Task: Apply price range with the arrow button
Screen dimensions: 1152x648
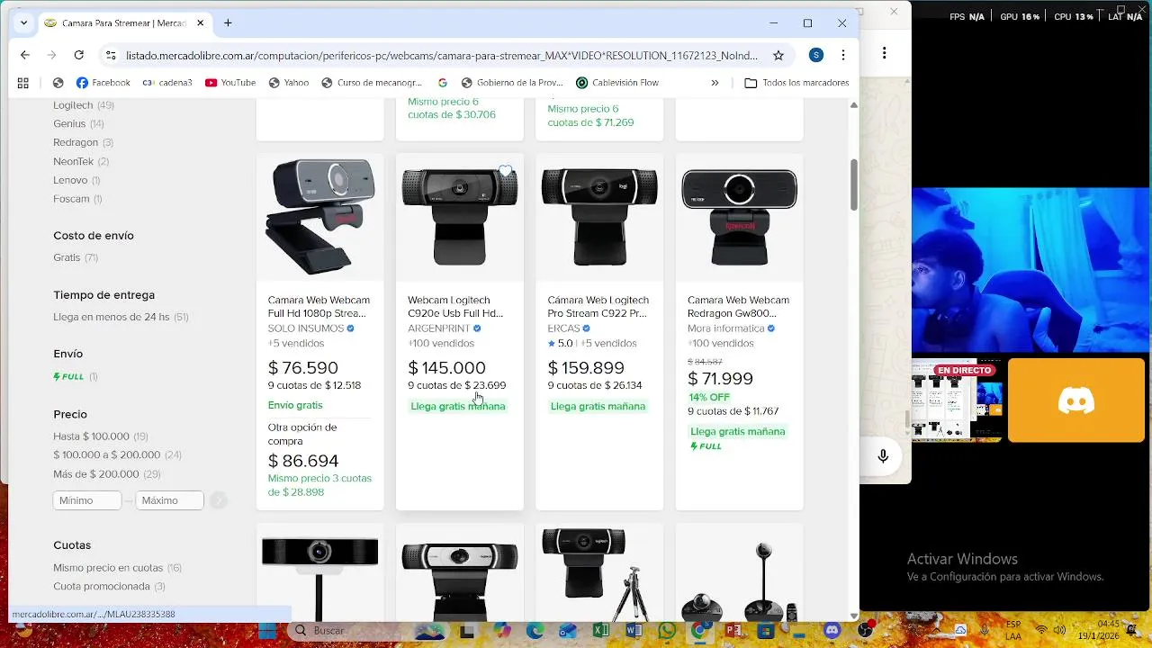Action: coord(219,500)
